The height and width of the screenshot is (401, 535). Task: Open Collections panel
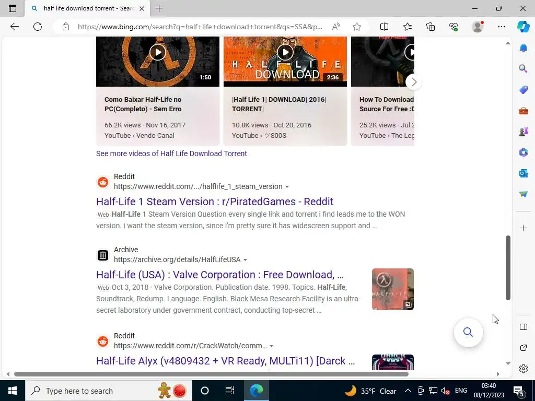pyautogui.click(x=431, y=27)
